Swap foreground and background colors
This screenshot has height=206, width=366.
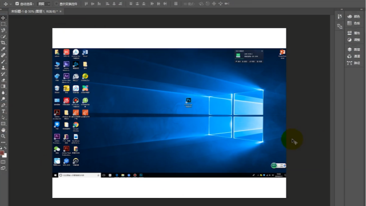(x=5, y=148)
